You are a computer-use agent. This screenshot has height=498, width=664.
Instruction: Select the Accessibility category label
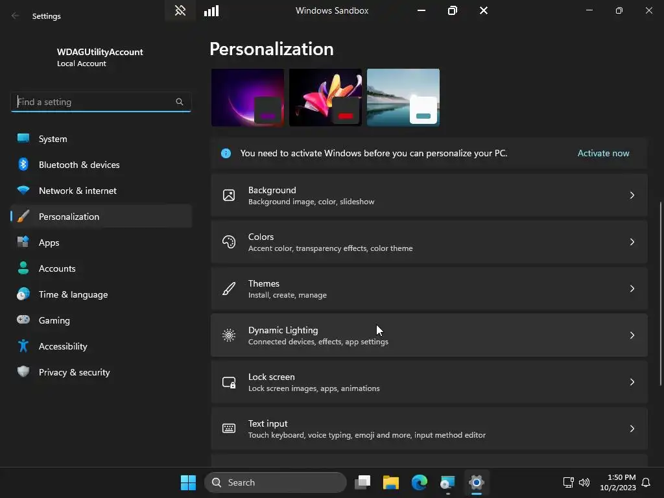click(x=63, y=346)
